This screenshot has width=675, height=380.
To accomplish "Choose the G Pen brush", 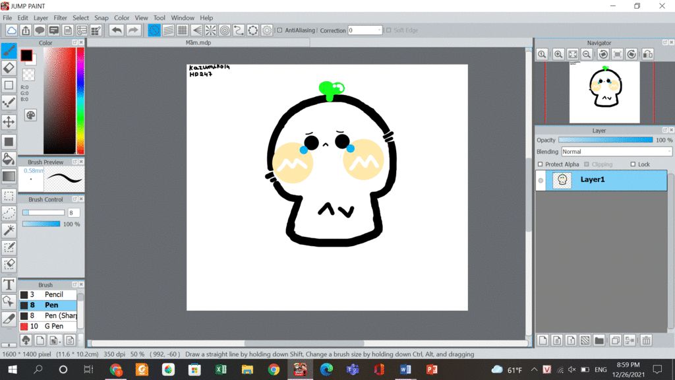I will 47,326.
